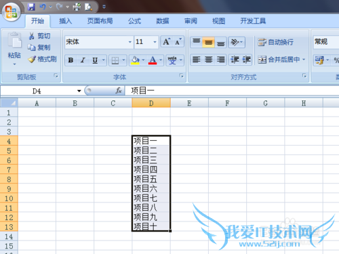Redo the last undone action
Viewport: 339px width, 254px height.
(60, 7)
